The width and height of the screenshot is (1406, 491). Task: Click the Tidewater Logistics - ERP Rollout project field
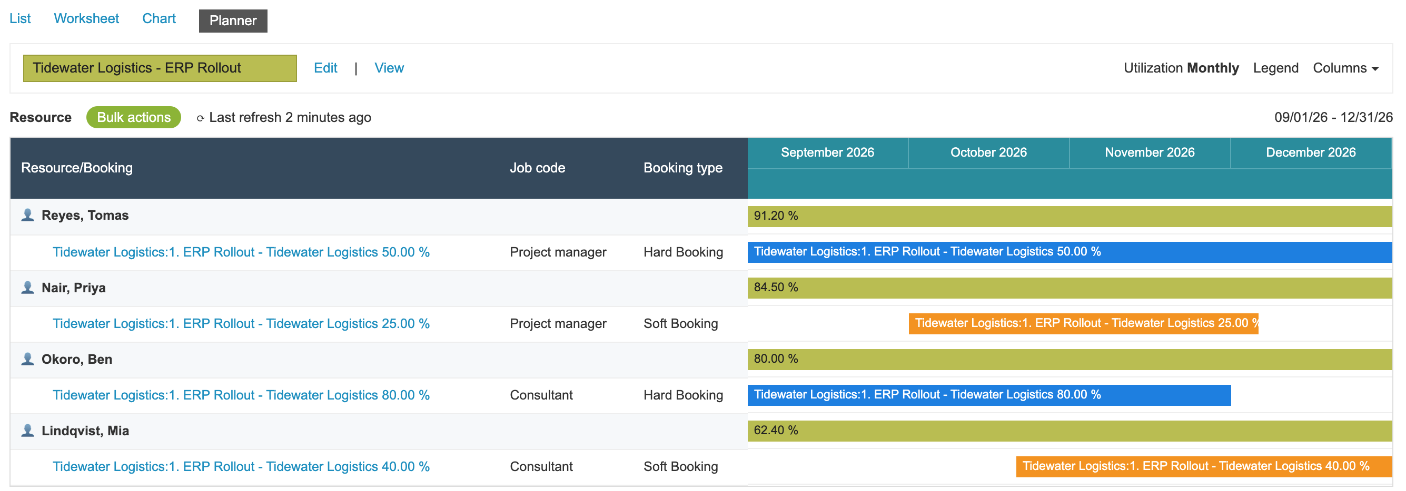point(160,68)
